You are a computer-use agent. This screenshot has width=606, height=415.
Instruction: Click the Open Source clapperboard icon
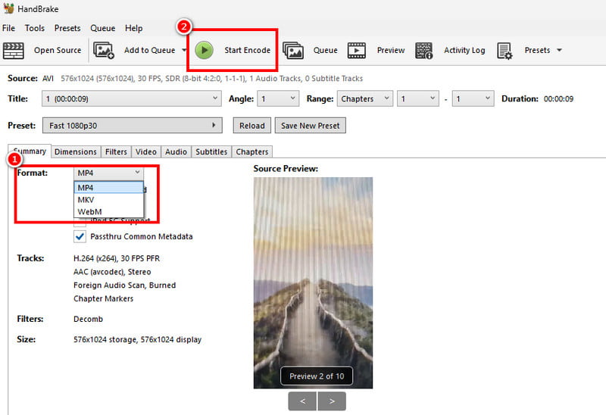coord(14,50)
